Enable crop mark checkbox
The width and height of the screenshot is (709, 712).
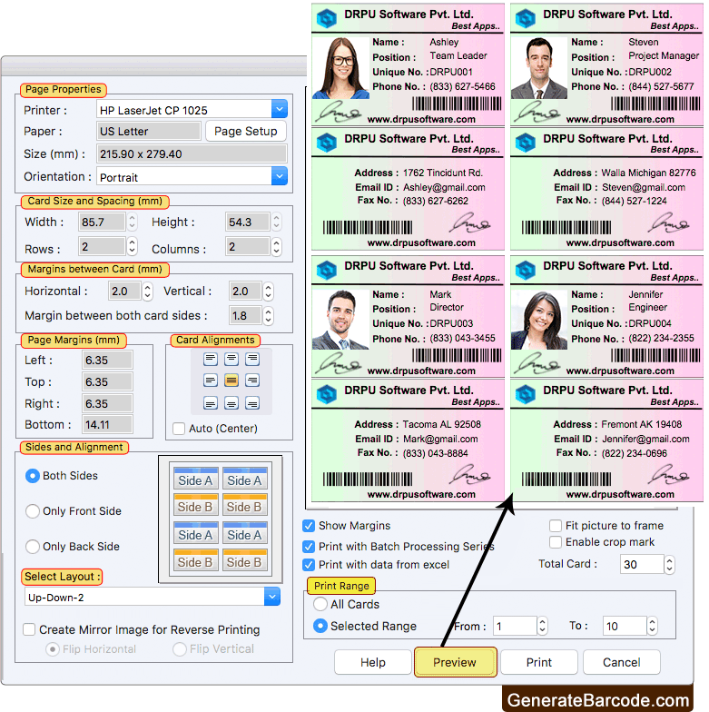[556, 542]
